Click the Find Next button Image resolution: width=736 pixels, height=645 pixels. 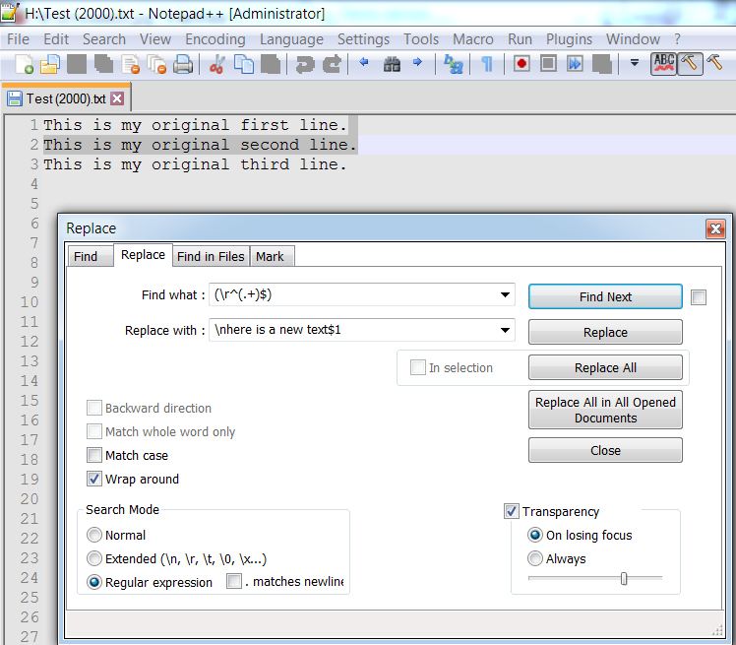coord(605,296)
